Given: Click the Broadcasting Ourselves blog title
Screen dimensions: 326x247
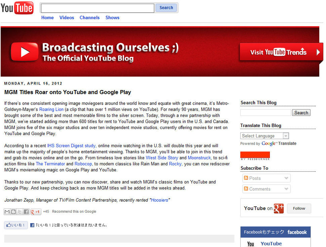Looking at the screenshot, I should click(x=110, y=47).
